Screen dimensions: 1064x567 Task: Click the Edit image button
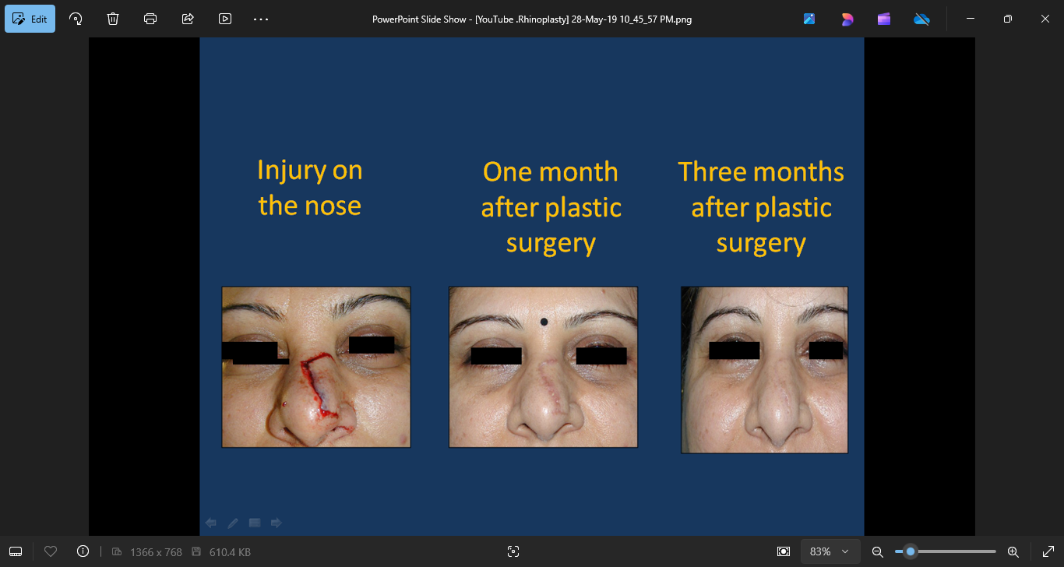(30, 19)
